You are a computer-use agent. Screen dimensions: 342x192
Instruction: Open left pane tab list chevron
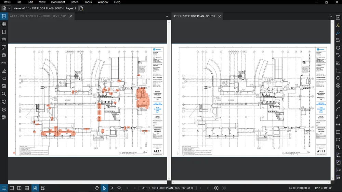click(x=167, y=16)
